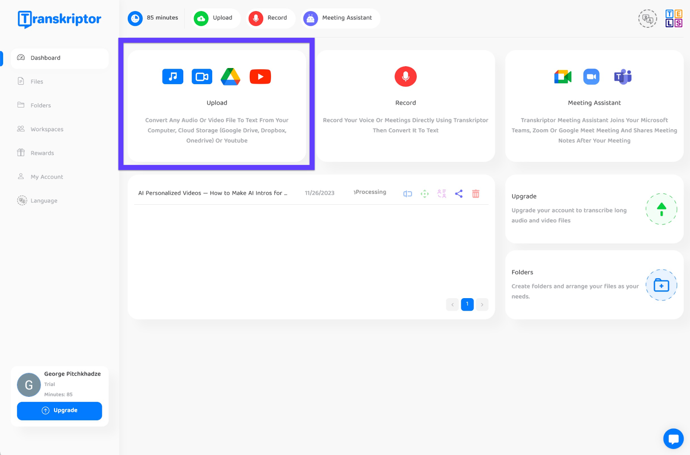The height and width of the screenshot is (455, 690).
Task: Click the 85 minutes text in top bar
Action: [x=162, y=18]
